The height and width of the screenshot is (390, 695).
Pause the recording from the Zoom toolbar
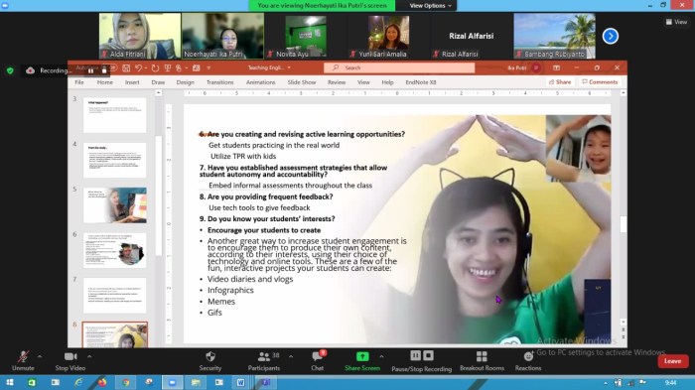point(415,355)
